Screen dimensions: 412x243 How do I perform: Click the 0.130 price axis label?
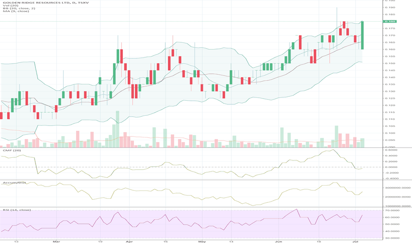coord(390,91)
